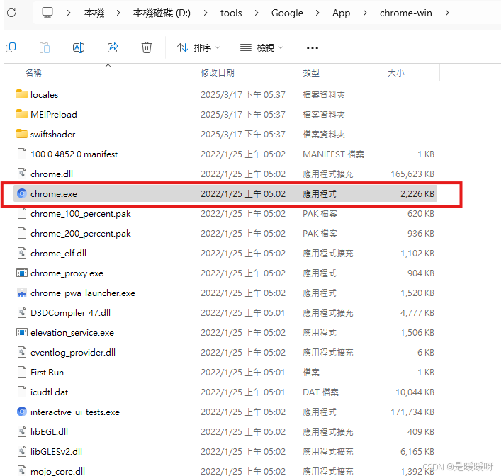Select the file name chrome.exe
Image resolution: width=501 pixels, height=476 pixels.
[x=54, y=194]
